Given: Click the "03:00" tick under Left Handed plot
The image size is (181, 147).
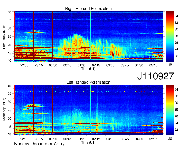Looking at the screenshot, I should 110,139.
